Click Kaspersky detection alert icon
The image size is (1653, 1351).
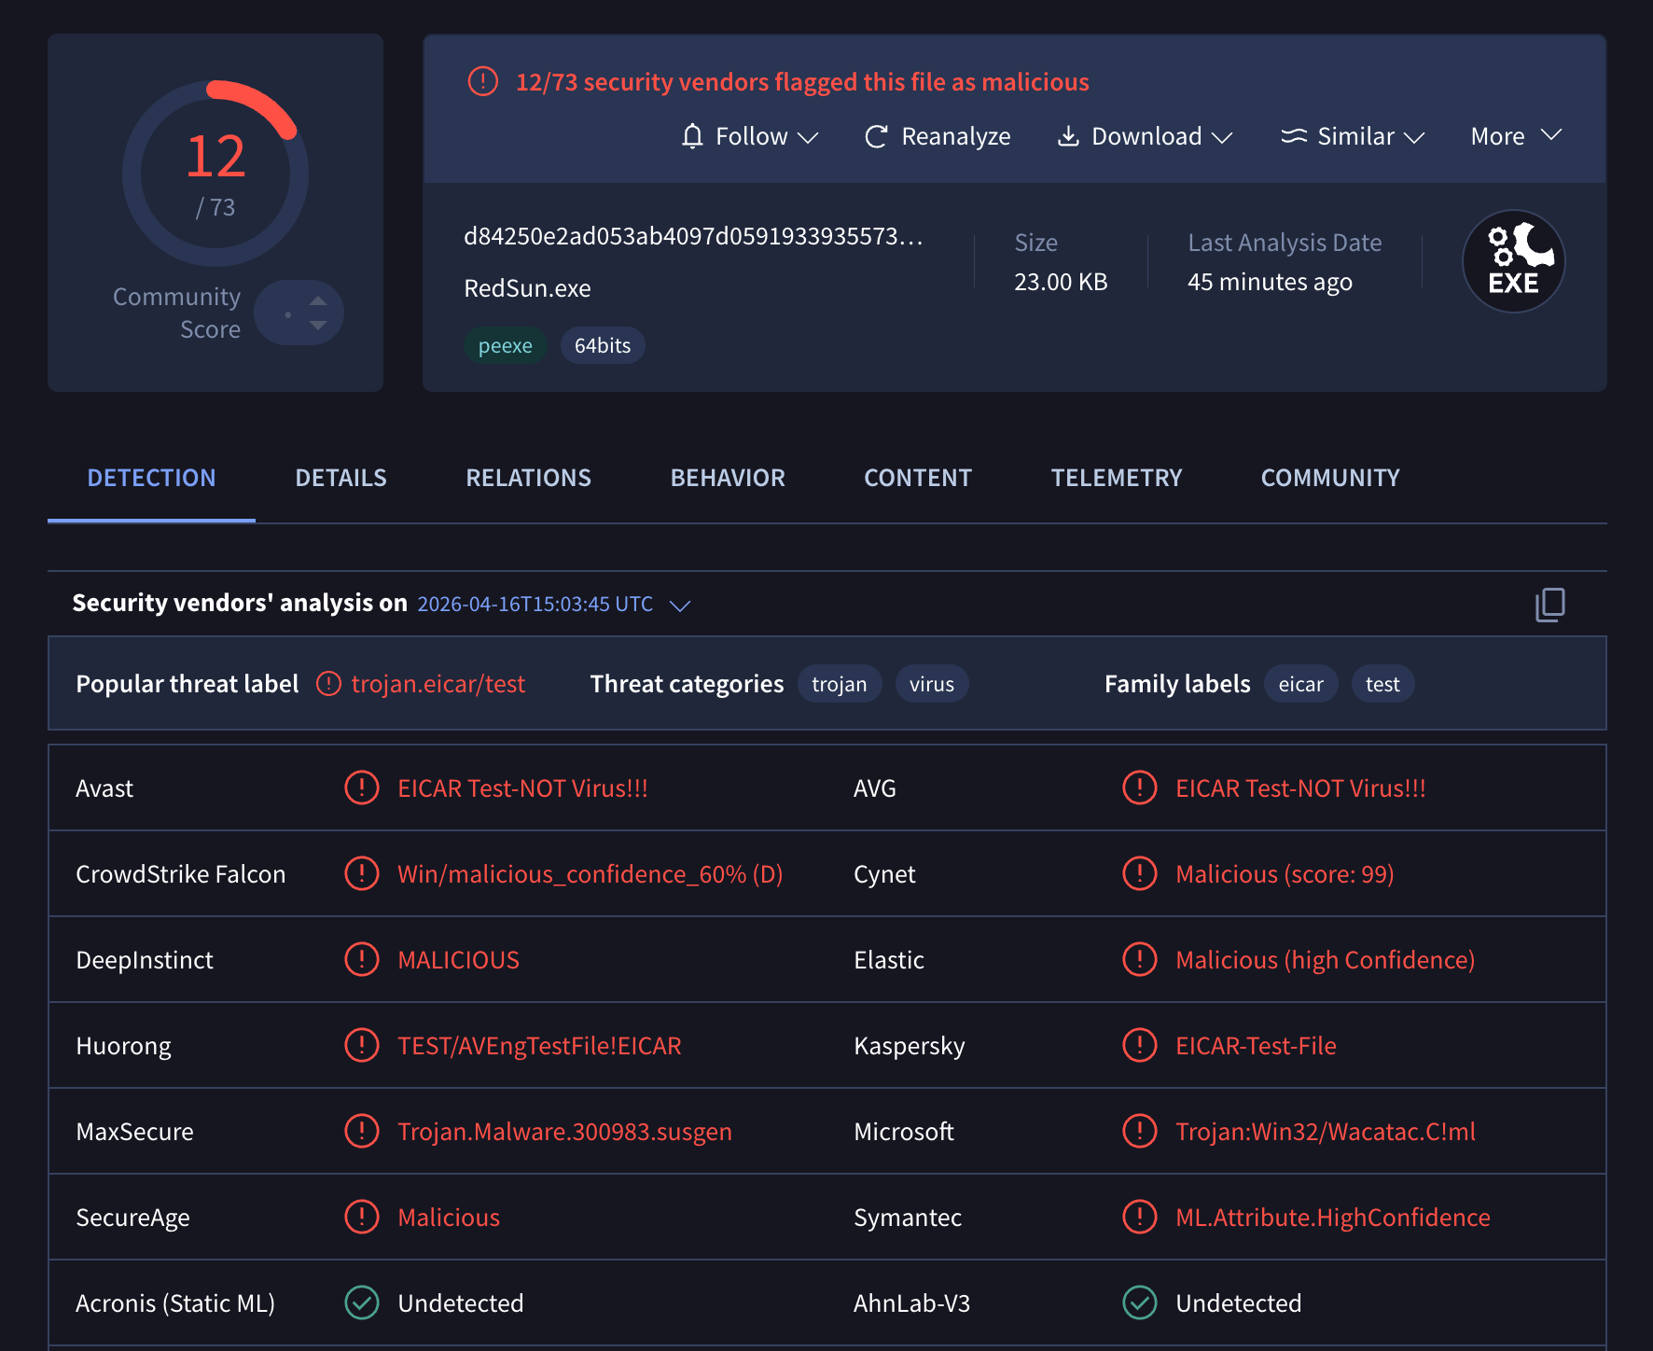(1140, 1045)
